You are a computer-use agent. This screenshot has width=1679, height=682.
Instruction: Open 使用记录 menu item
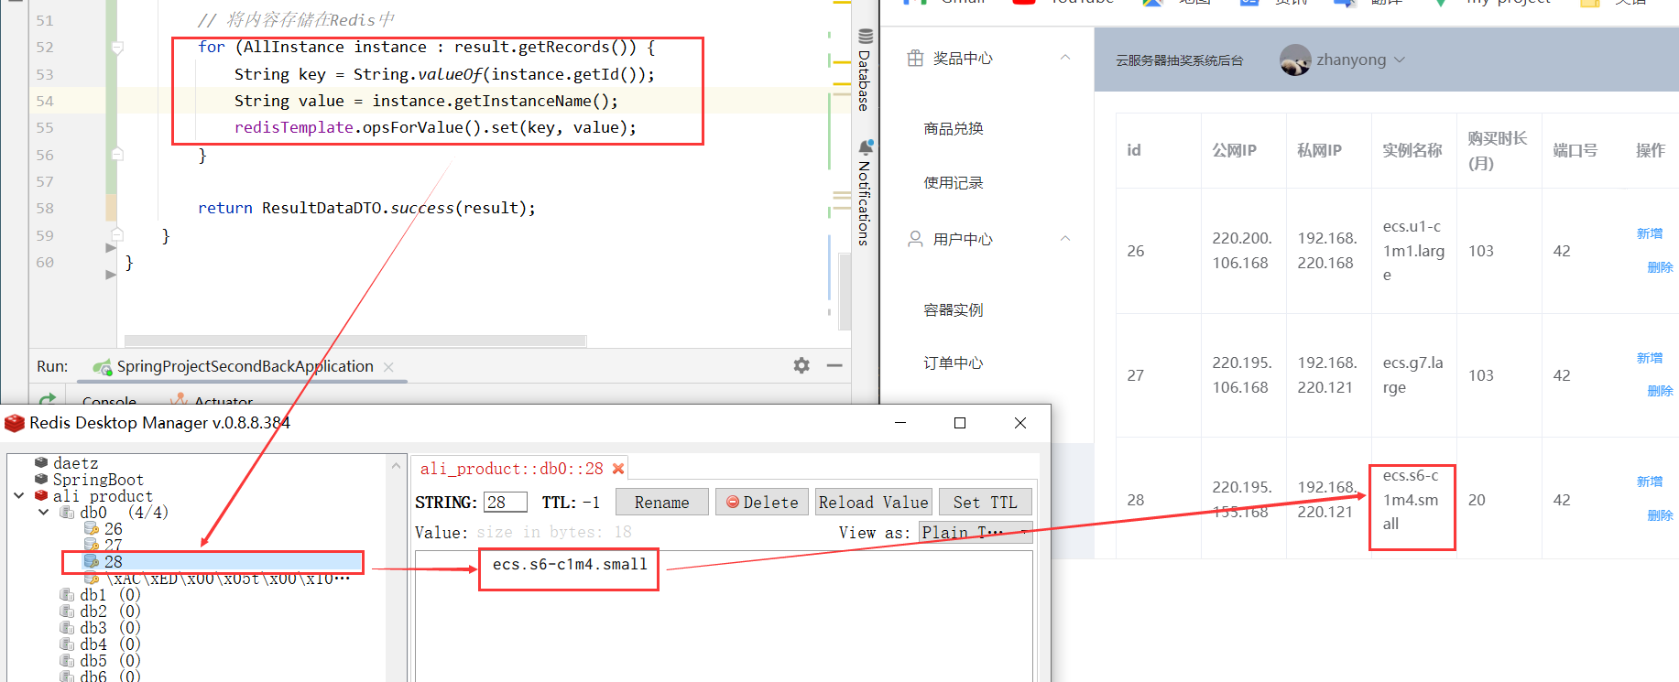(954, 182)
